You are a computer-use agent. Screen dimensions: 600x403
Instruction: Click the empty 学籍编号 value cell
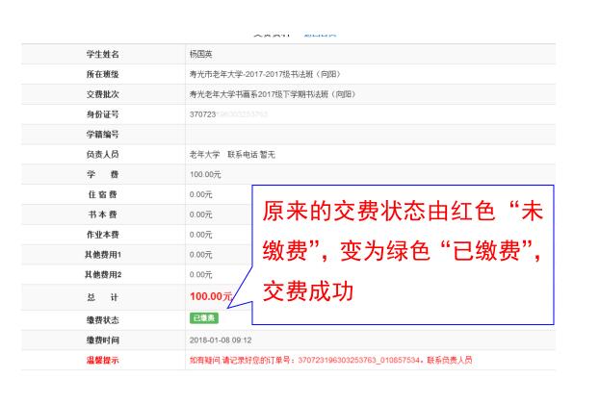(366, 134)
